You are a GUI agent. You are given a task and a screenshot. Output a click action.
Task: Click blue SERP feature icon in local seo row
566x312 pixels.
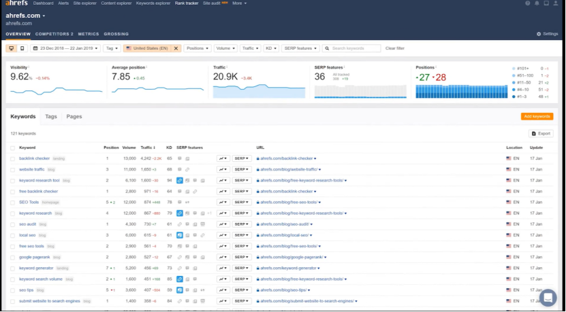click(x=179, y=235)
